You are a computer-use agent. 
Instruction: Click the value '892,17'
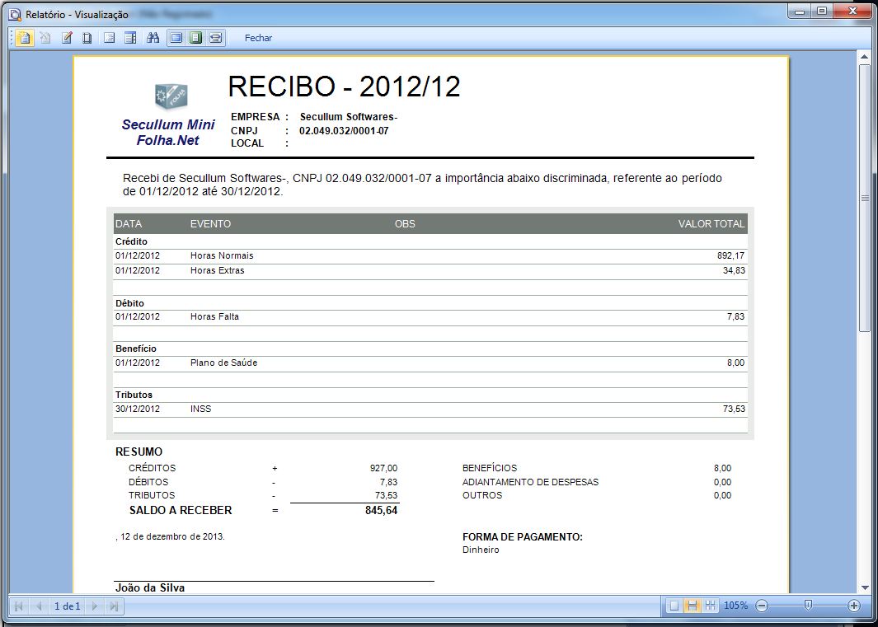(730, 256)
